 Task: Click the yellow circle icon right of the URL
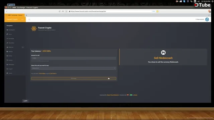pyautogui.click(x=157, y=11)
